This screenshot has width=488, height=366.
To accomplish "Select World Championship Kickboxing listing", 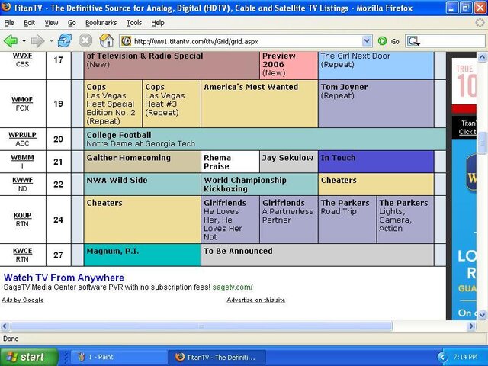I will click(x=259, y=185).
